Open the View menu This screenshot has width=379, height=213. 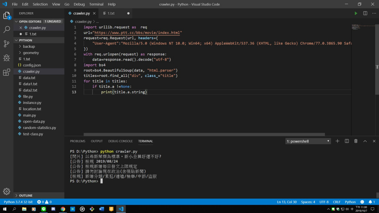point(56,4)
